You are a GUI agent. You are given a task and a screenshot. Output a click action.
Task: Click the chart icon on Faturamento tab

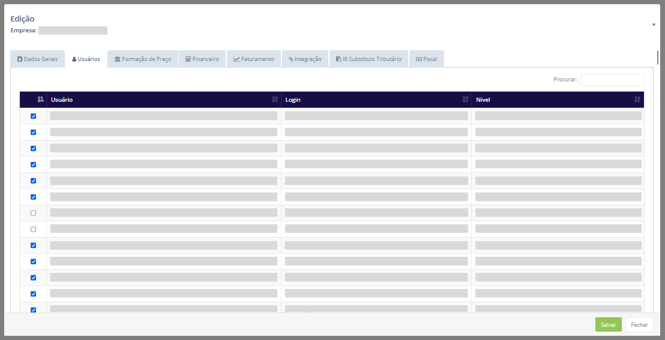[x=236, y=59]
